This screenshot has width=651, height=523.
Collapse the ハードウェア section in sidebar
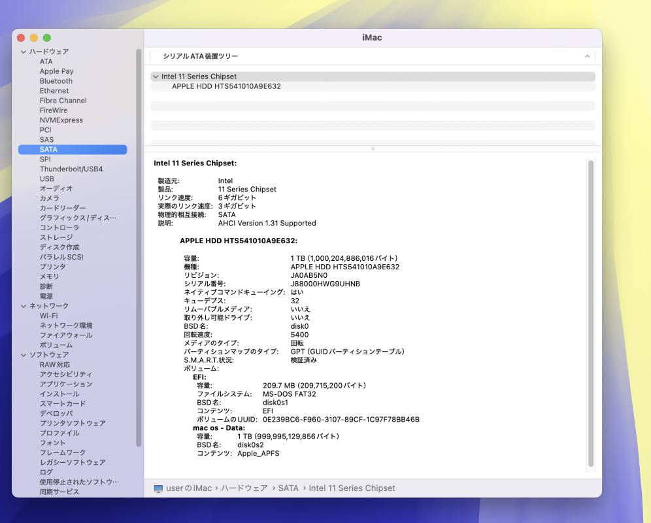[24, 52]
